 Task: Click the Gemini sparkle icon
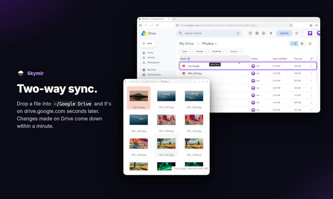click(271, 33)
